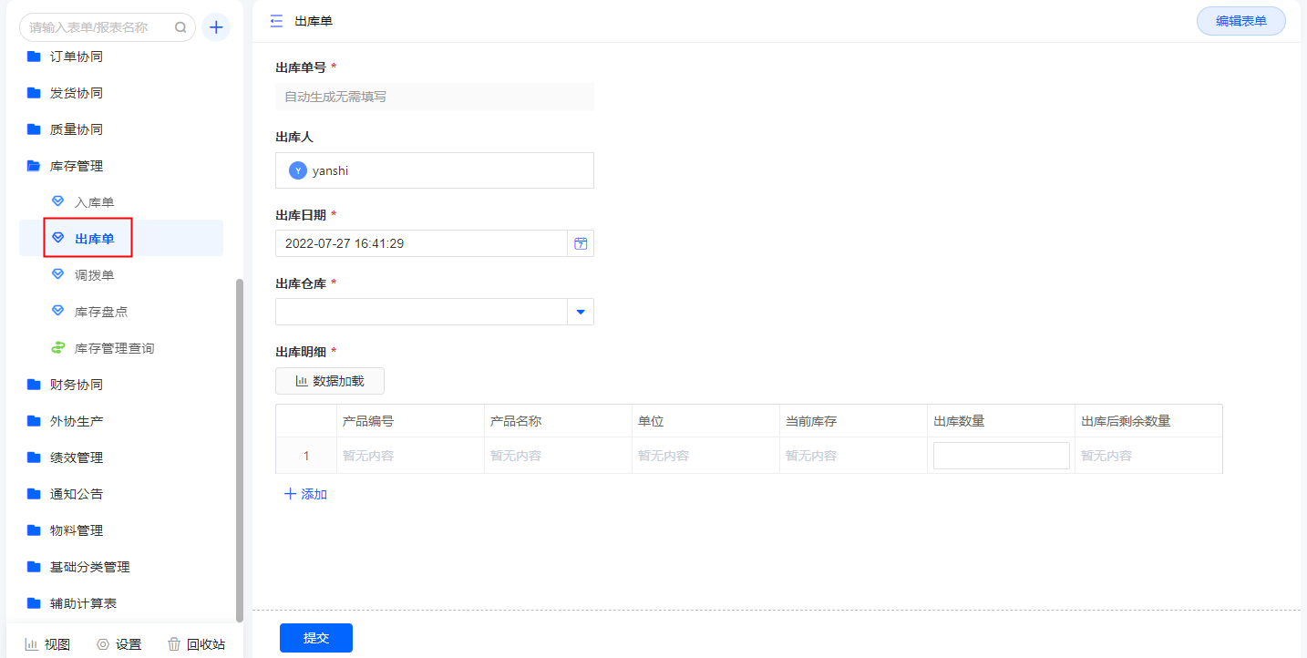Click the 回收站 trash icon
Viewport: 1307px width, 658px height.
[x=174, y=644]
